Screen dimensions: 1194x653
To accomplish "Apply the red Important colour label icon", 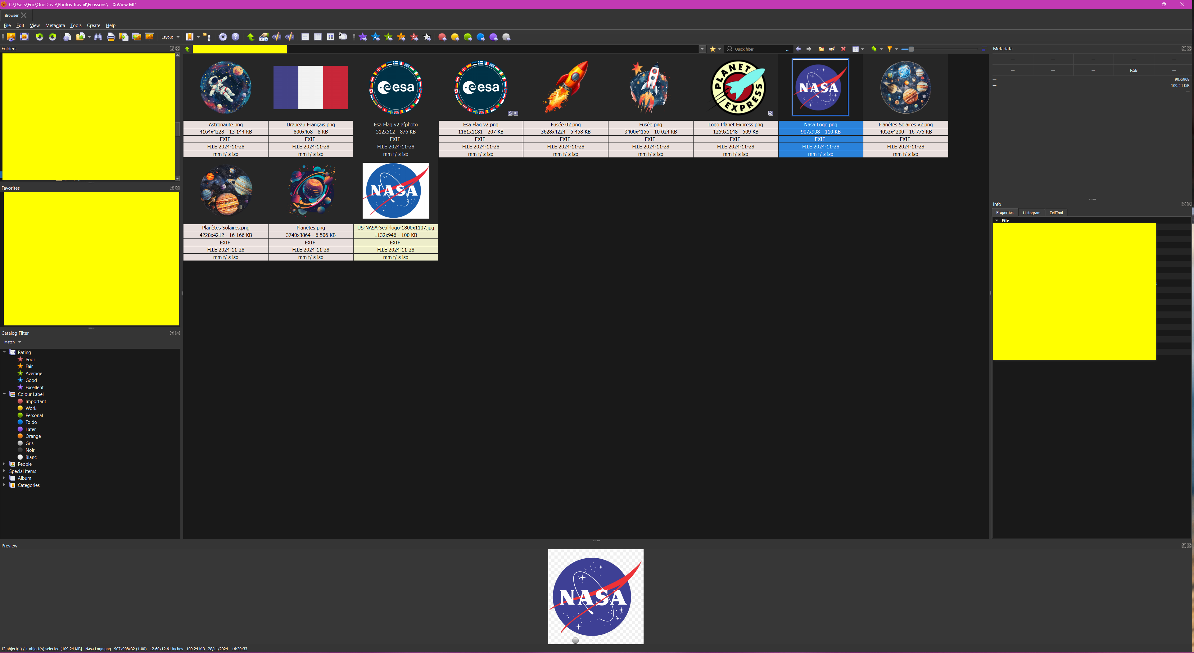I will pyautogui.click(x=443, y=37).
